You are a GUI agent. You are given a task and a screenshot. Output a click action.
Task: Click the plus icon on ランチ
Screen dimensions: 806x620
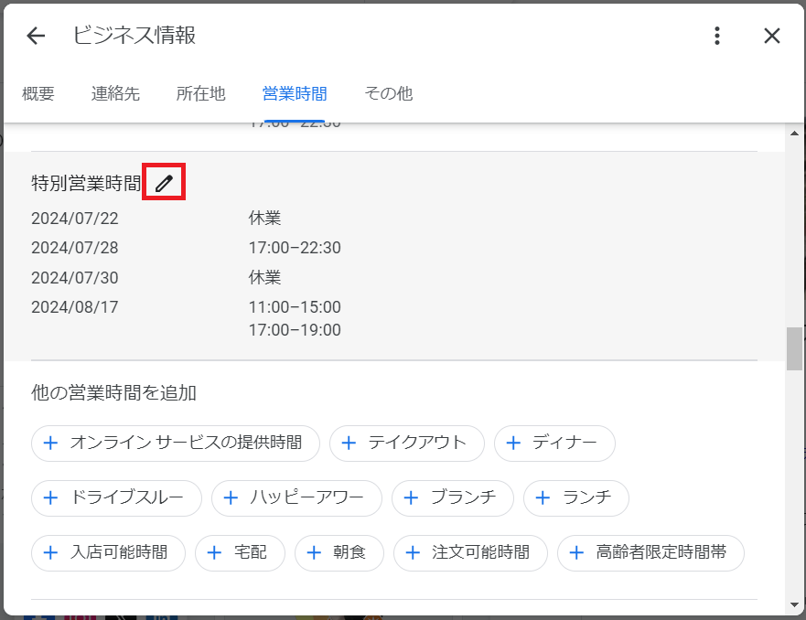coord(544,497)
